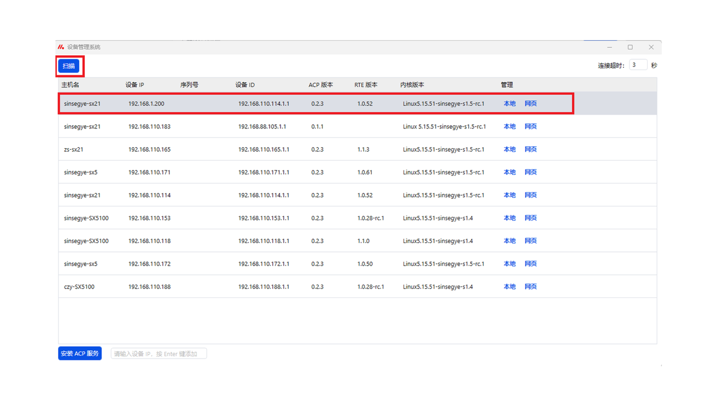
Task: Open 网页 link for device 192.168.110.153
Action: coord(530,218)
